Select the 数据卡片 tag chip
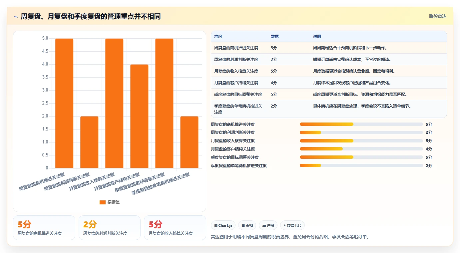 click(292, 225)
